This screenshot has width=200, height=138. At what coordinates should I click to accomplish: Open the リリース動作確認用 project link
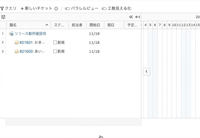point(30,34)
